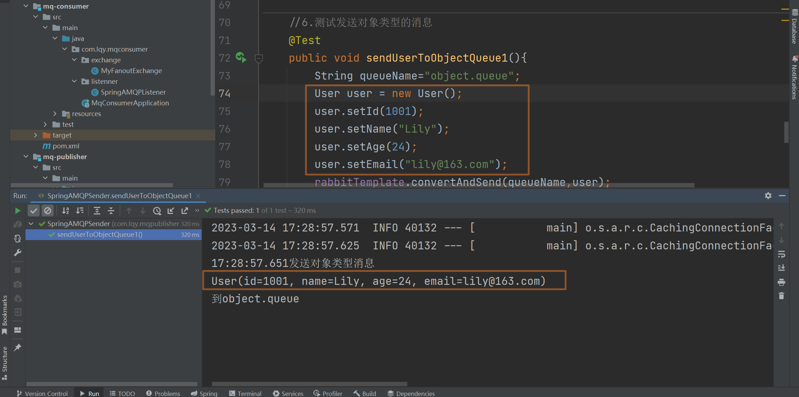Toggle soft-wrap in console output
The height and width of the screenshot is (397, 799).
pyautogui.click(x=781, y=254)
